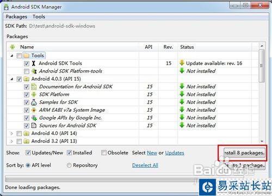
Task: Click the wrench icon of Android SDK Tools
Action: 34,63
